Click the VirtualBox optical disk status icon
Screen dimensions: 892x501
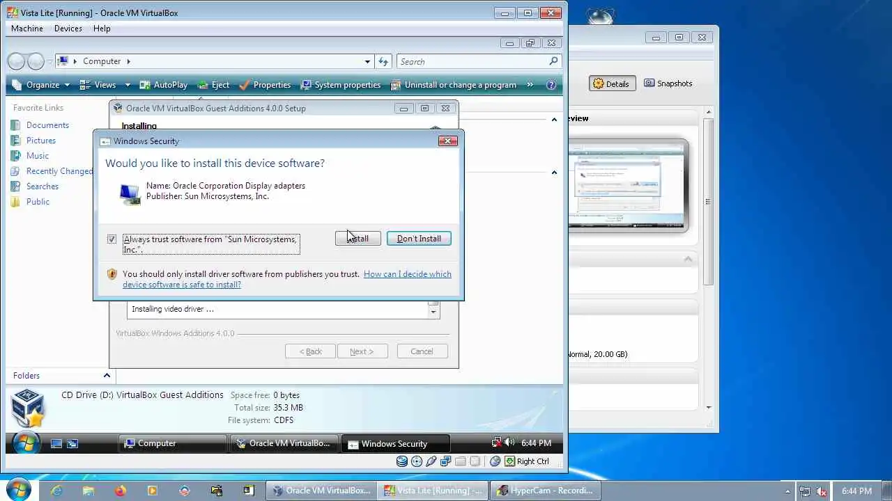[417, 461]
